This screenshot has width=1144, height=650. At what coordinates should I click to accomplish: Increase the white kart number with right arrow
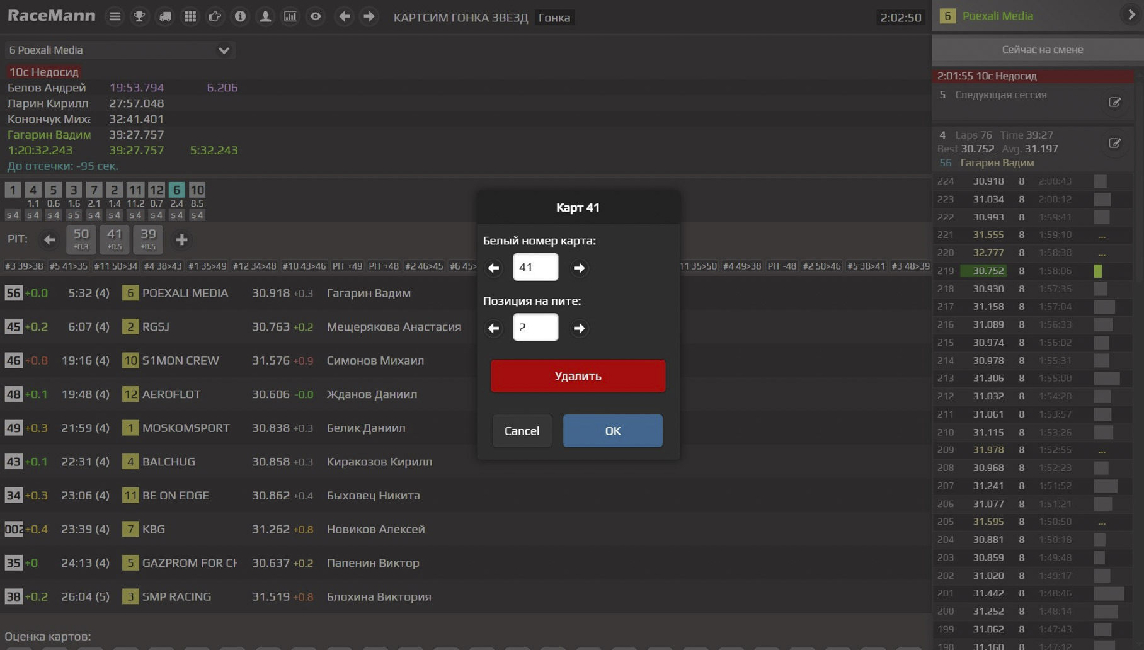pyautogui.click(x=579, y=268)
